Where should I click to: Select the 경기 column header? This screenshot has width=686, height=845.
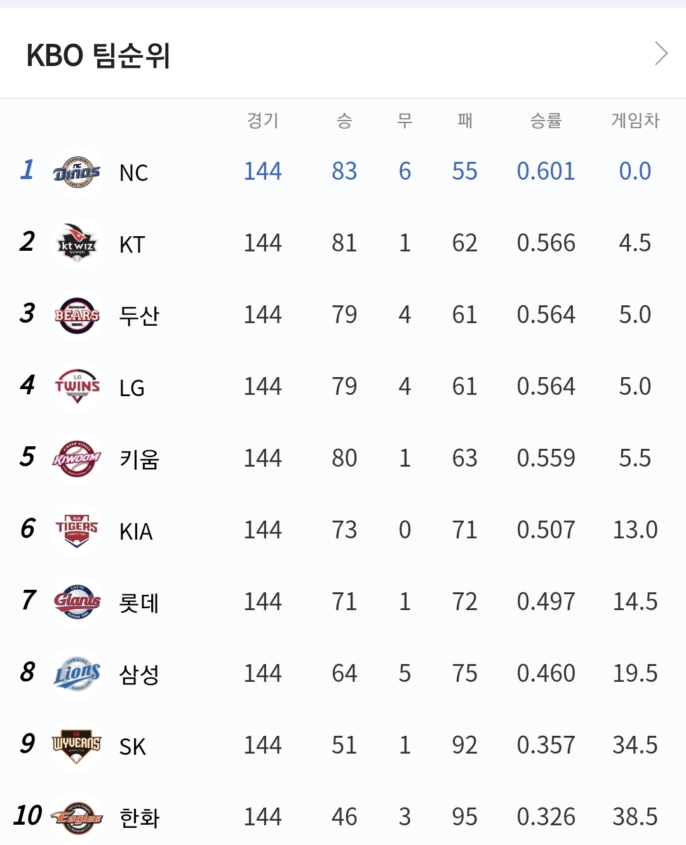point(263,121)
